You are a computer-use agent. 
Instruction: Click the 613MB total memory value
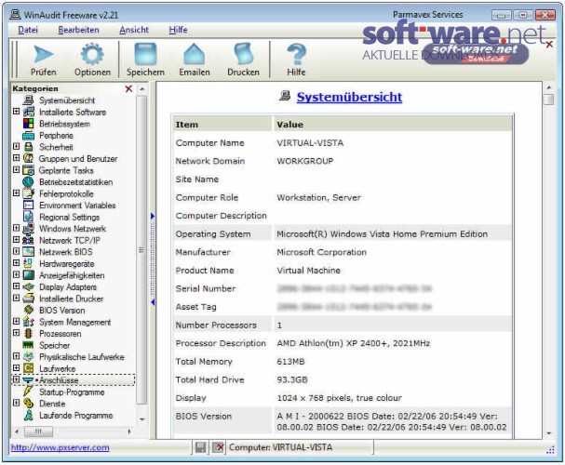(290, 362)
